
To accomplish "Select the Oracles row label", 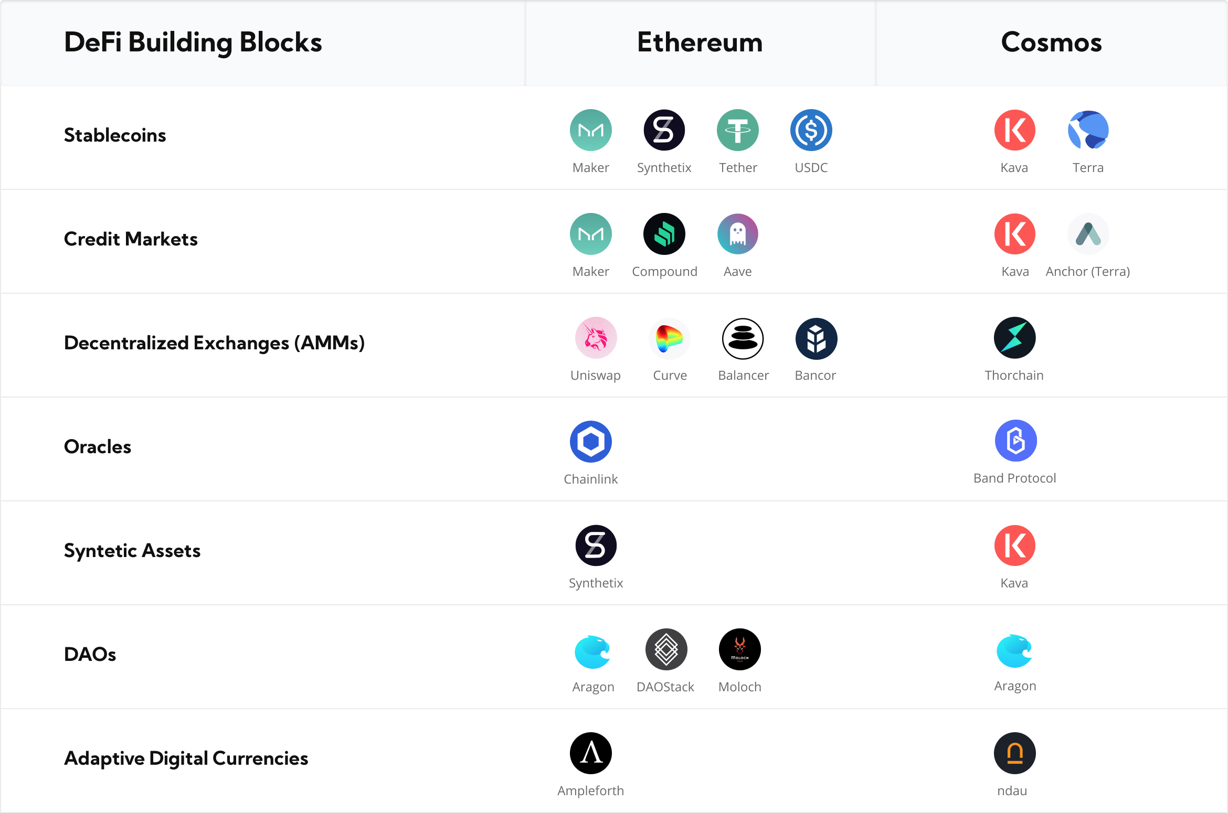I will (98, 447).
